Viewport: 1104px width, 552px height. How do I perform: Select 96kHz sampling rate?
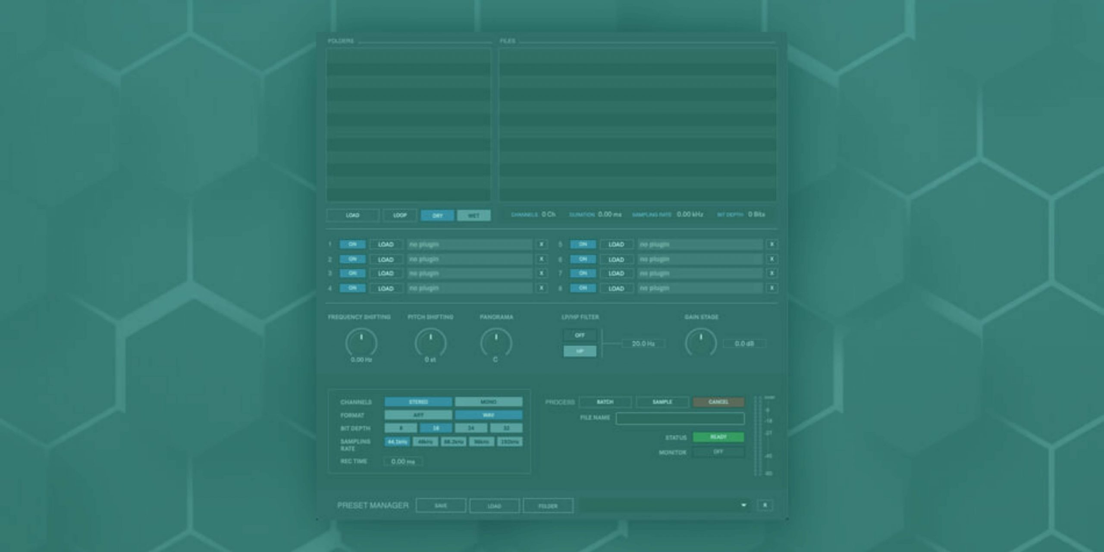point(481,442)
